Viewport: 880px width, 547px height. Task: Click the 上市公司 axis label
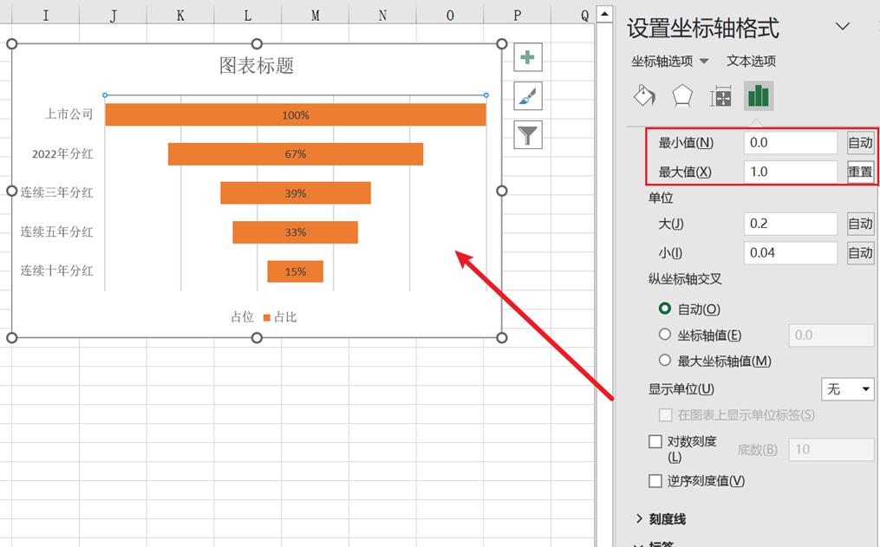point(69,114)
